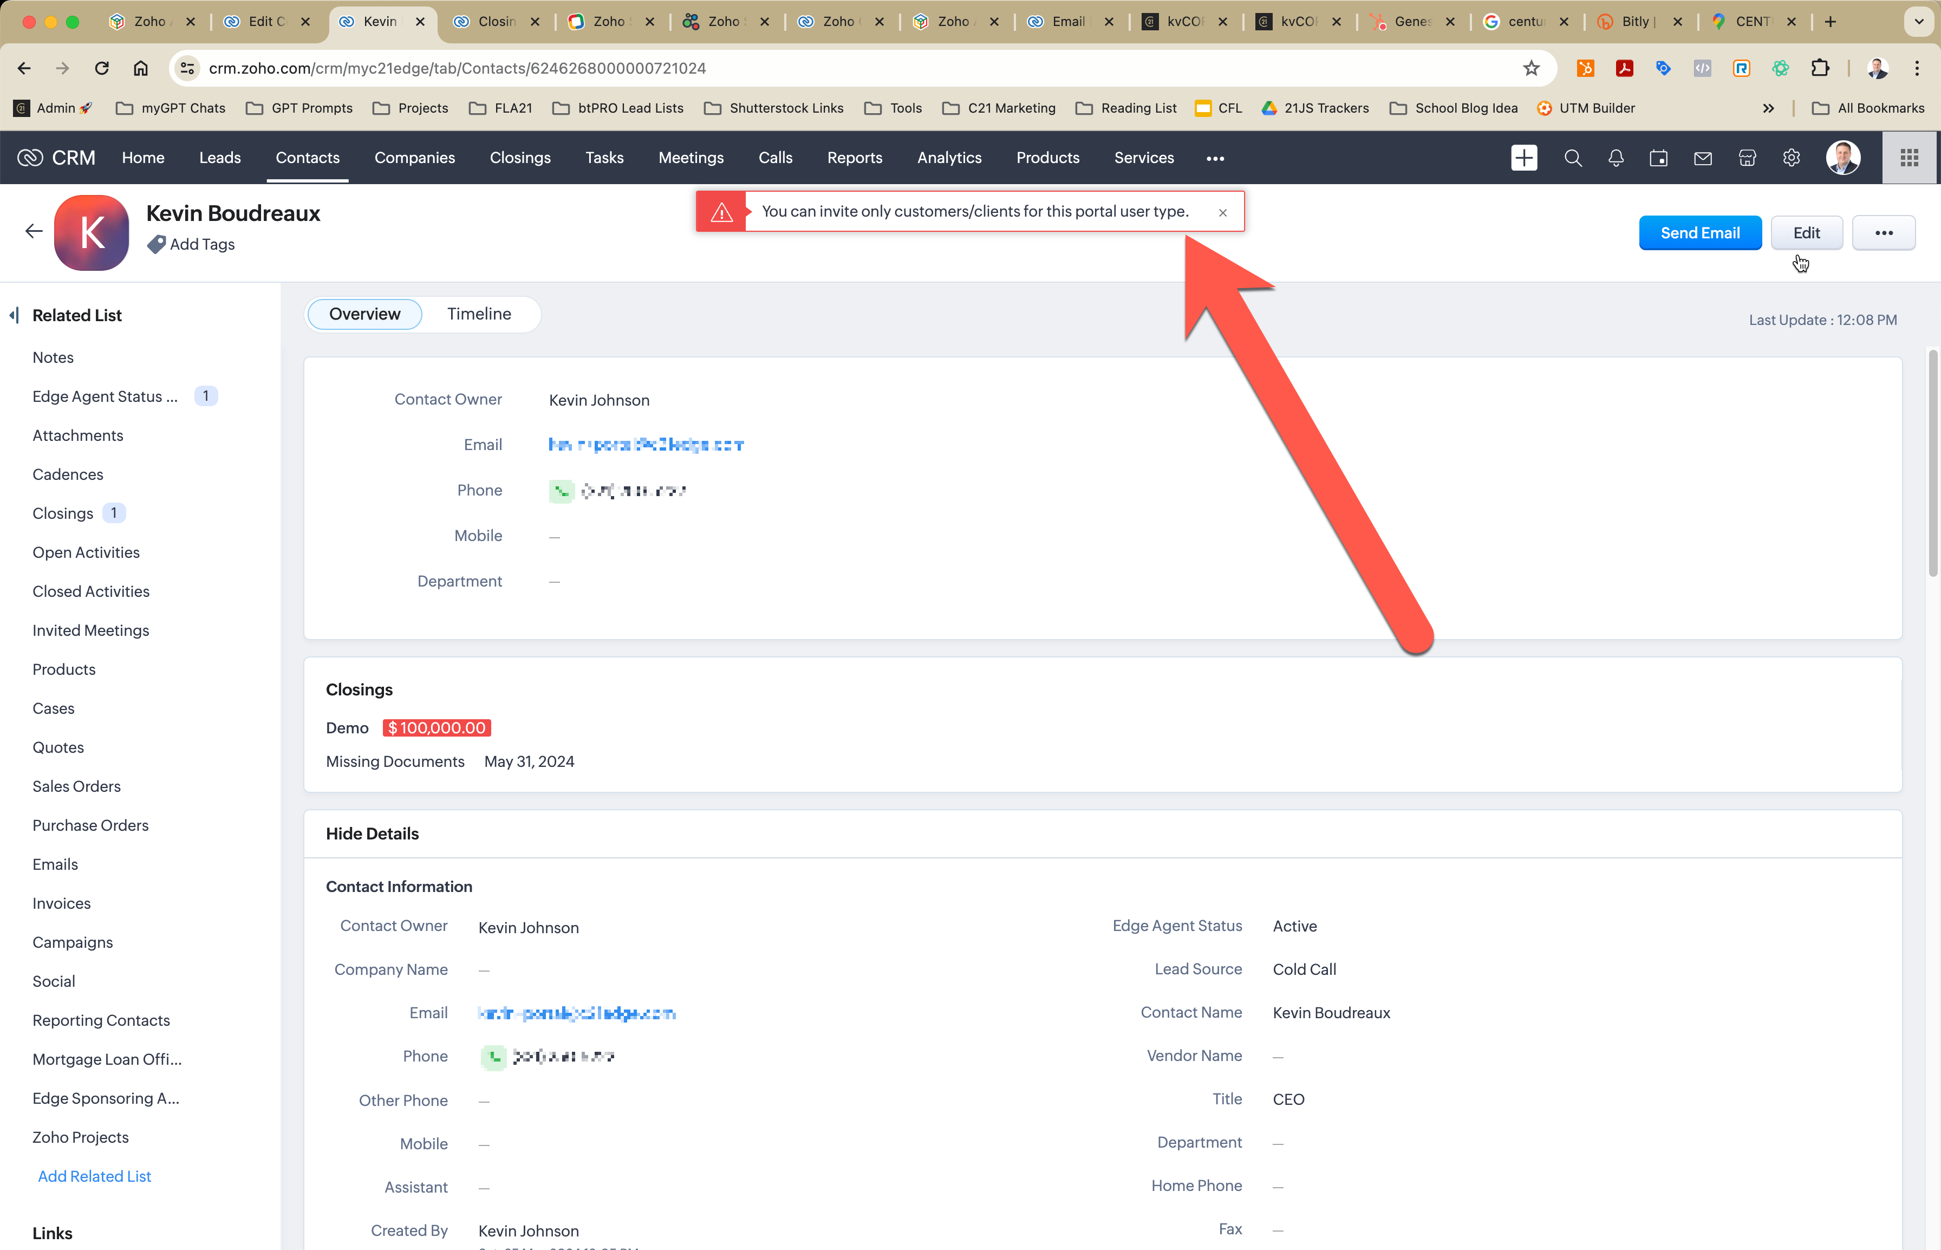Click the Add Related List link
The image size is (1941, 1250).
click(x=94, y=1176)
